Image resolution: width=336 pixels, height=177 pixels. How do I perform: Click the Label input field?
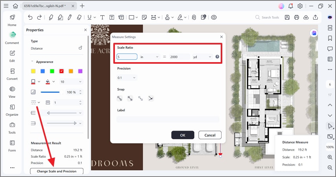(168, 119)
